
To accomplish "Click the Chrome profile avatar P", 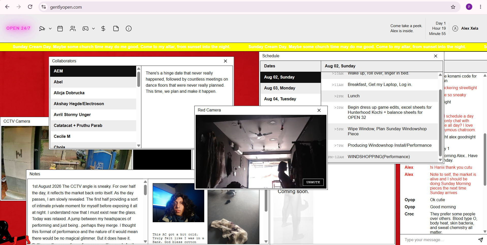I will click(469, 7).
